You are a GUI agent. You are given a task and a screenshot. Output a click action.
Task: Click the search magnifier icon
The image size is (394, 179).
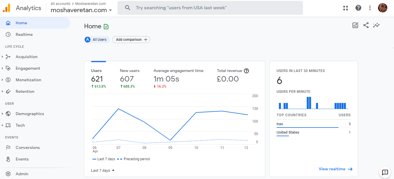(x=128, y=8)
